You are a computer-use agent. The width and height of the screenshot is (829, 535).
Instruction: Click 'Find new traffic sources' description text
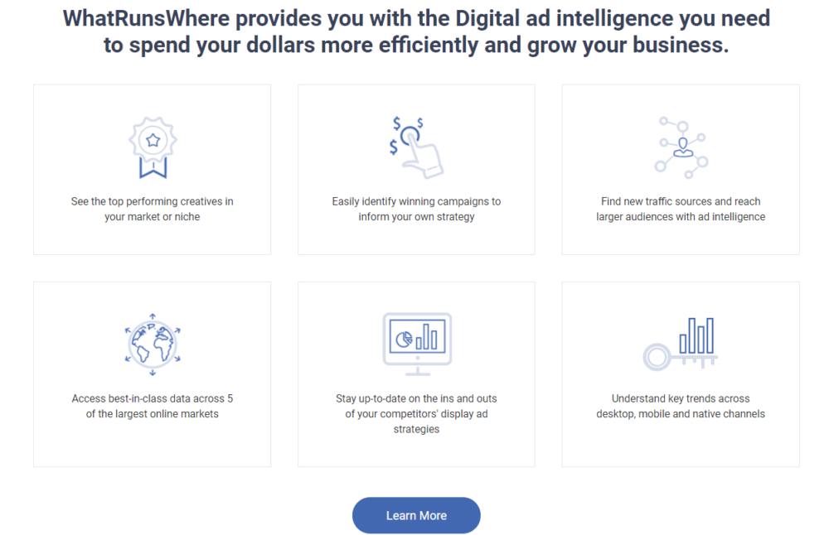click(x=681, y=209)
